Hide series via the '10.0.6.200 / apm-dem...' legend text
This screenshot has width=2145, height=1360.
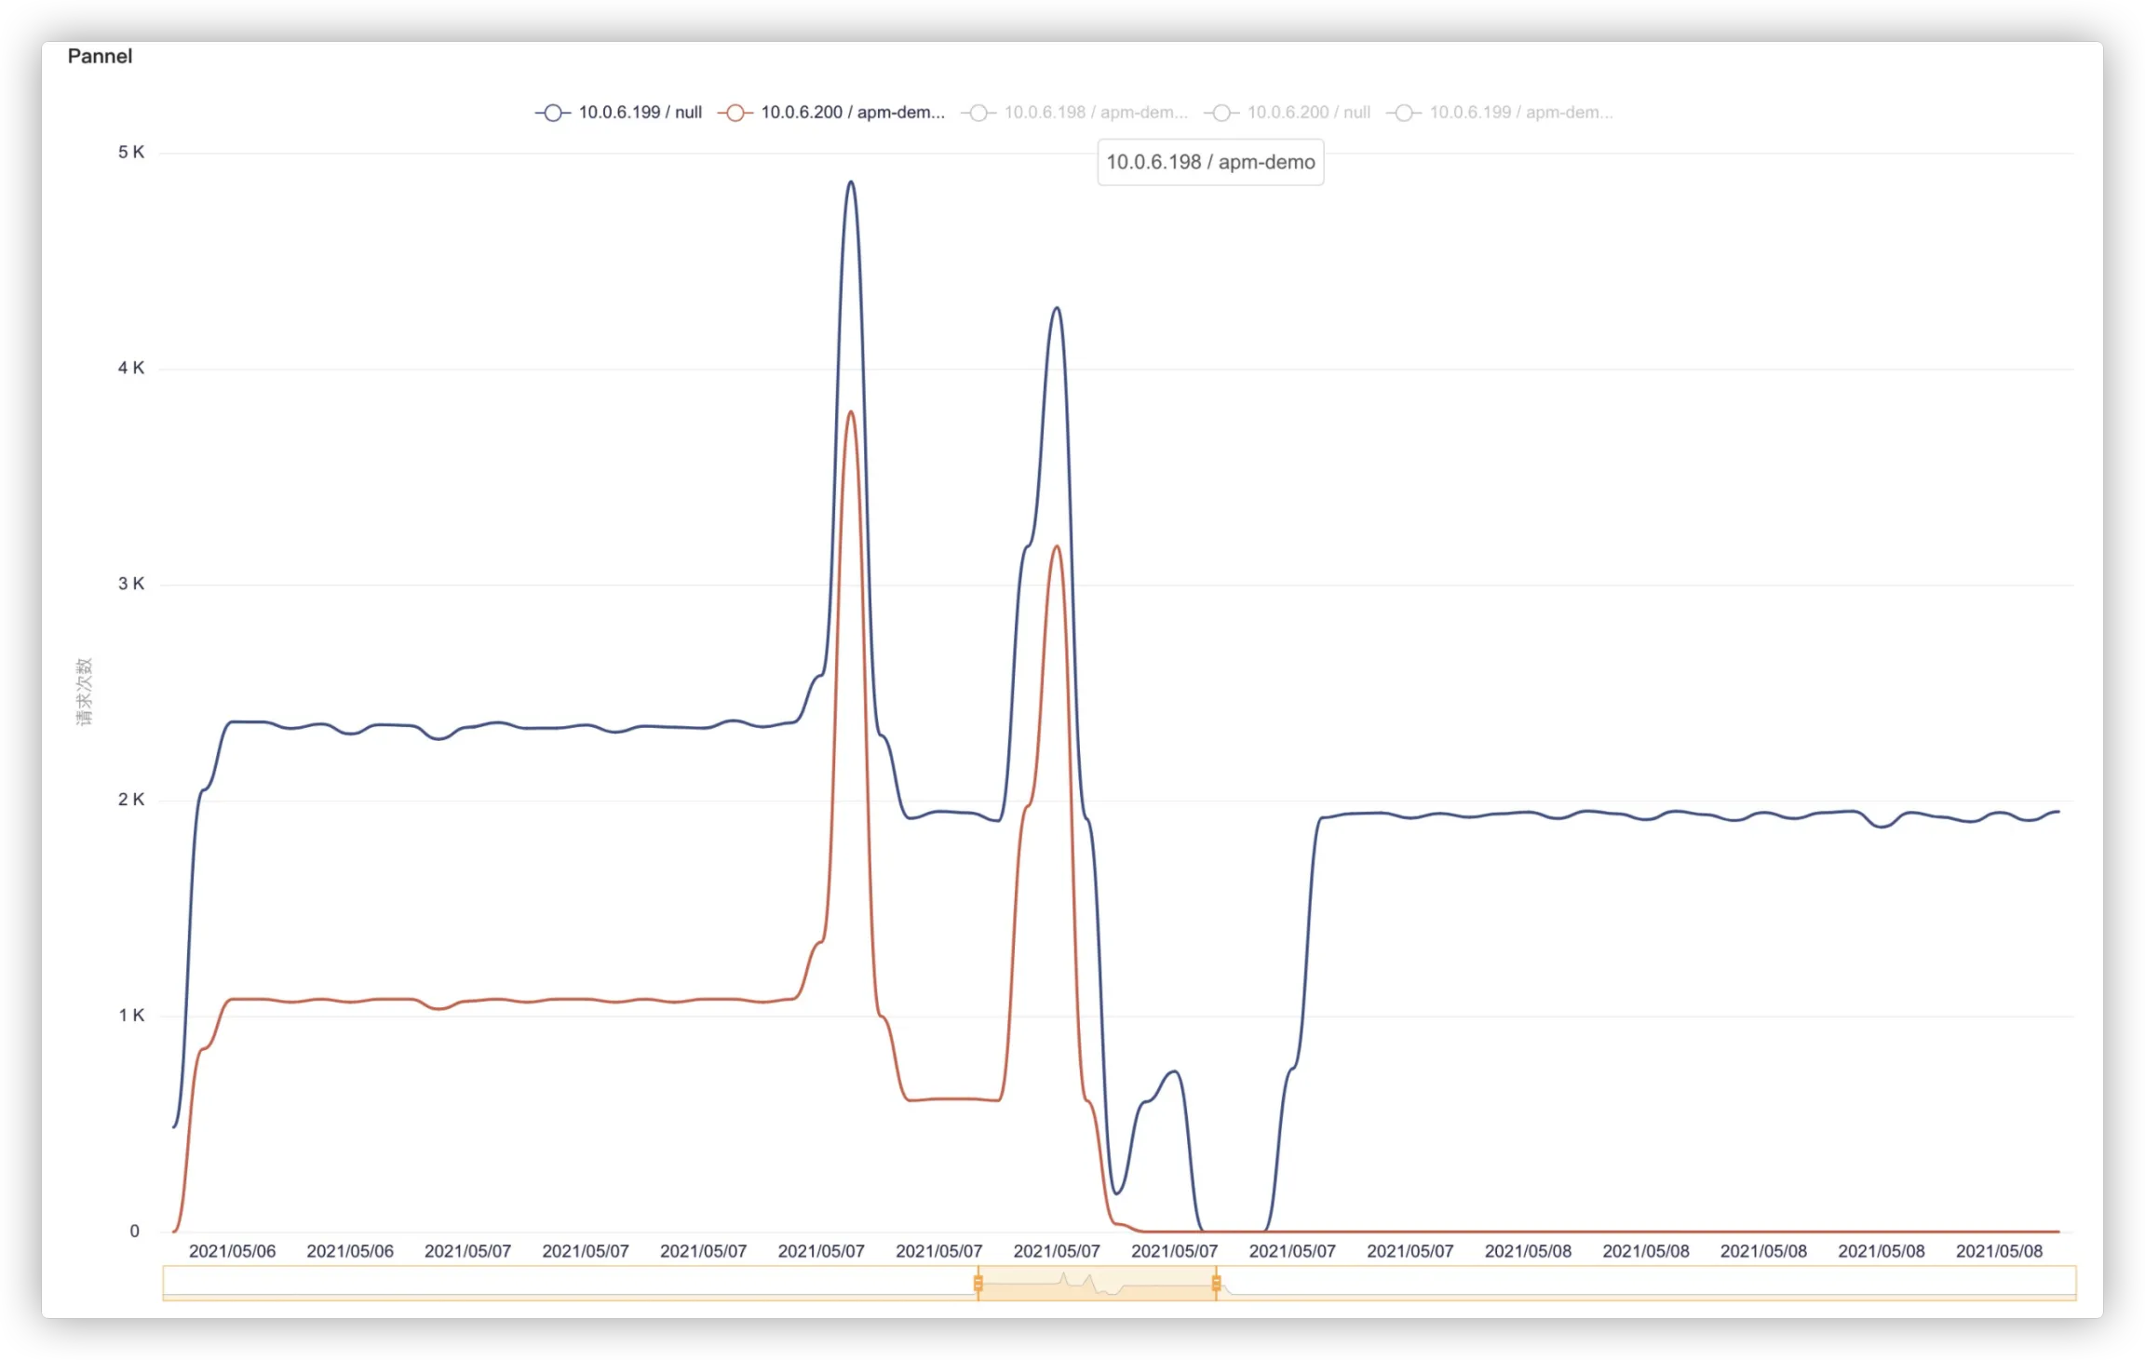click(x=852, y=113)
